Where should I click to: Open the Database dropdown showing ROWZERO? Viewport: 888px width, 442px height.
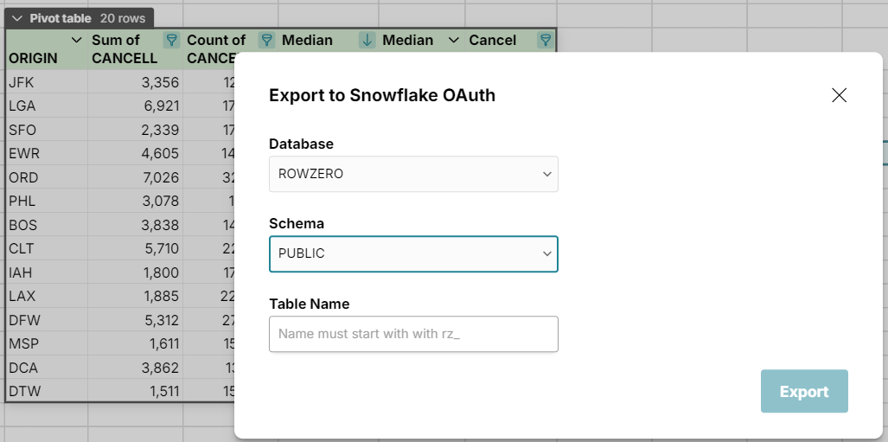pos(413,174)
